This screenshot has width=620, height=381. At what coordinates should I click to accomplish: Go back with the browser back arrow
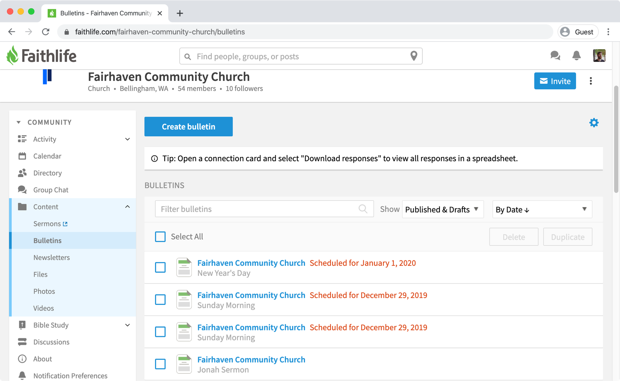point(12,32)
